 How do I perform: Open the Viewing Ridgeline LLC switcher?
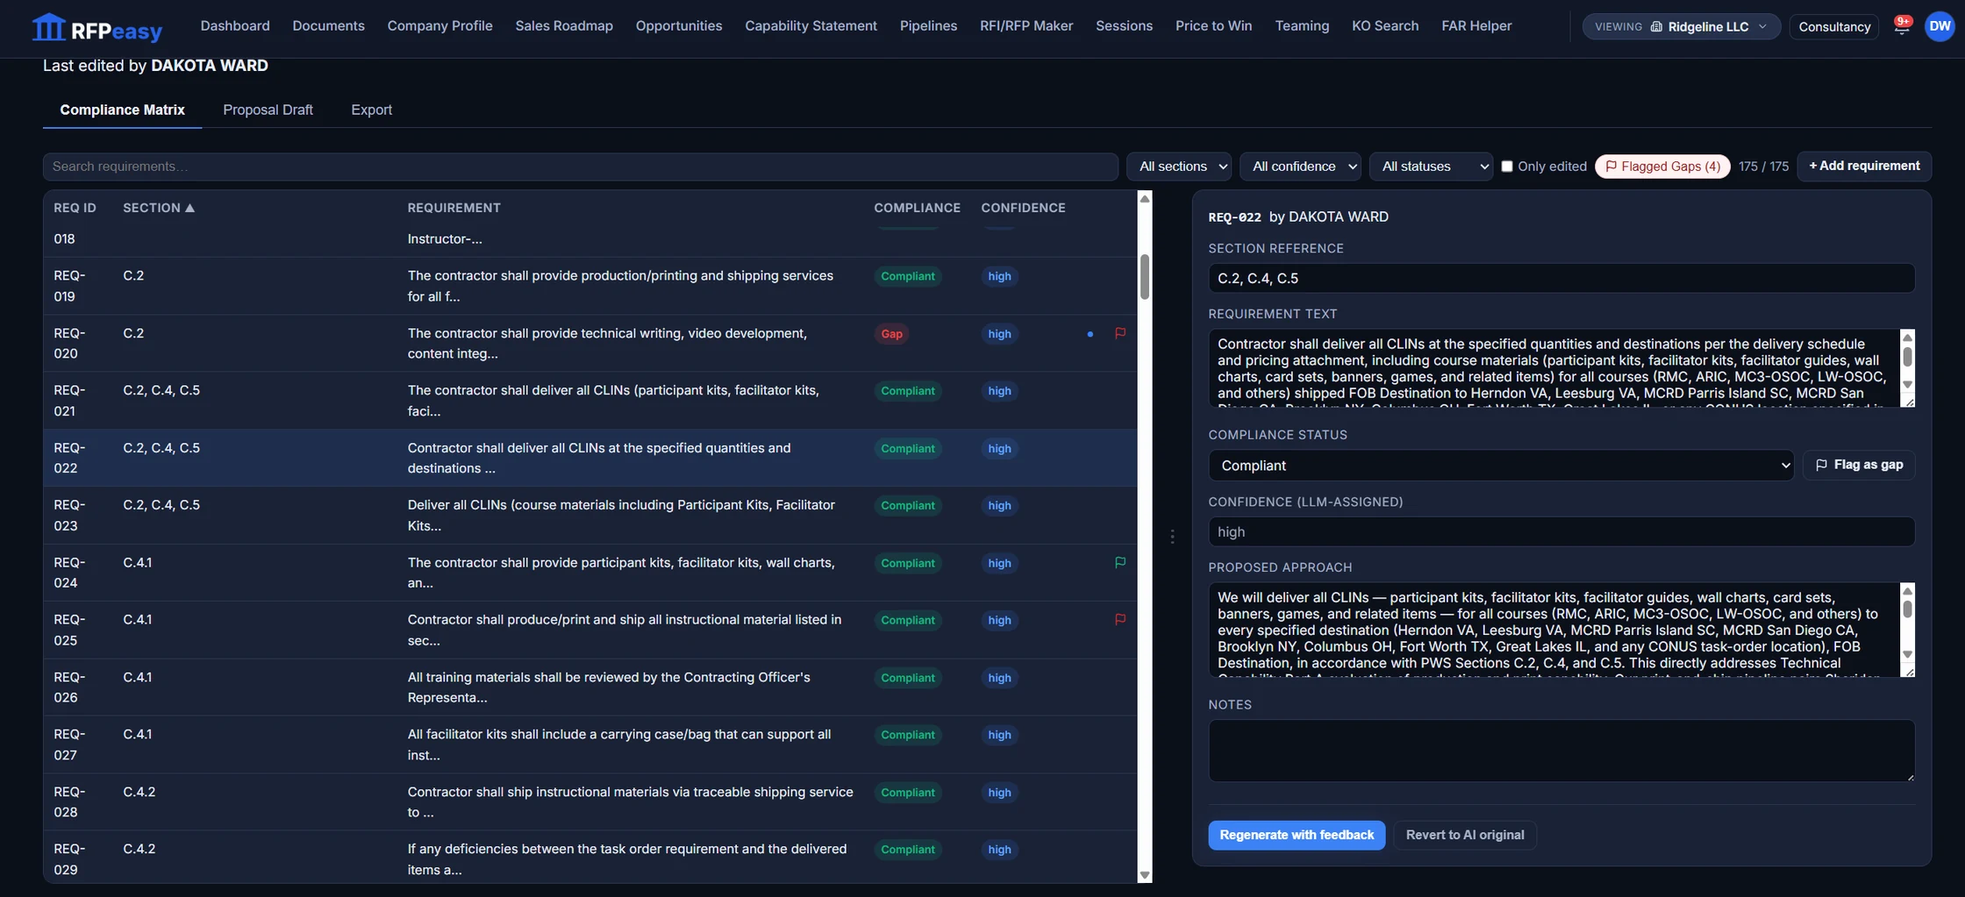pyautogui.click(x=1681, y=26)
